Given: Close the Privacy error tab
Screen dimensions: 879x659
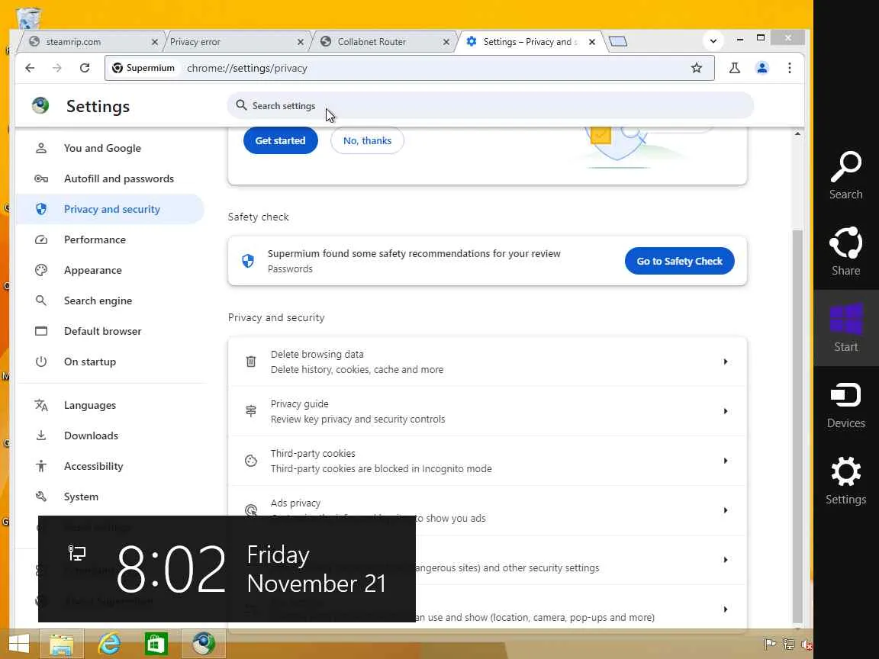Looking at the screenshot, I should pyautogui.click(x=301, y=42).
